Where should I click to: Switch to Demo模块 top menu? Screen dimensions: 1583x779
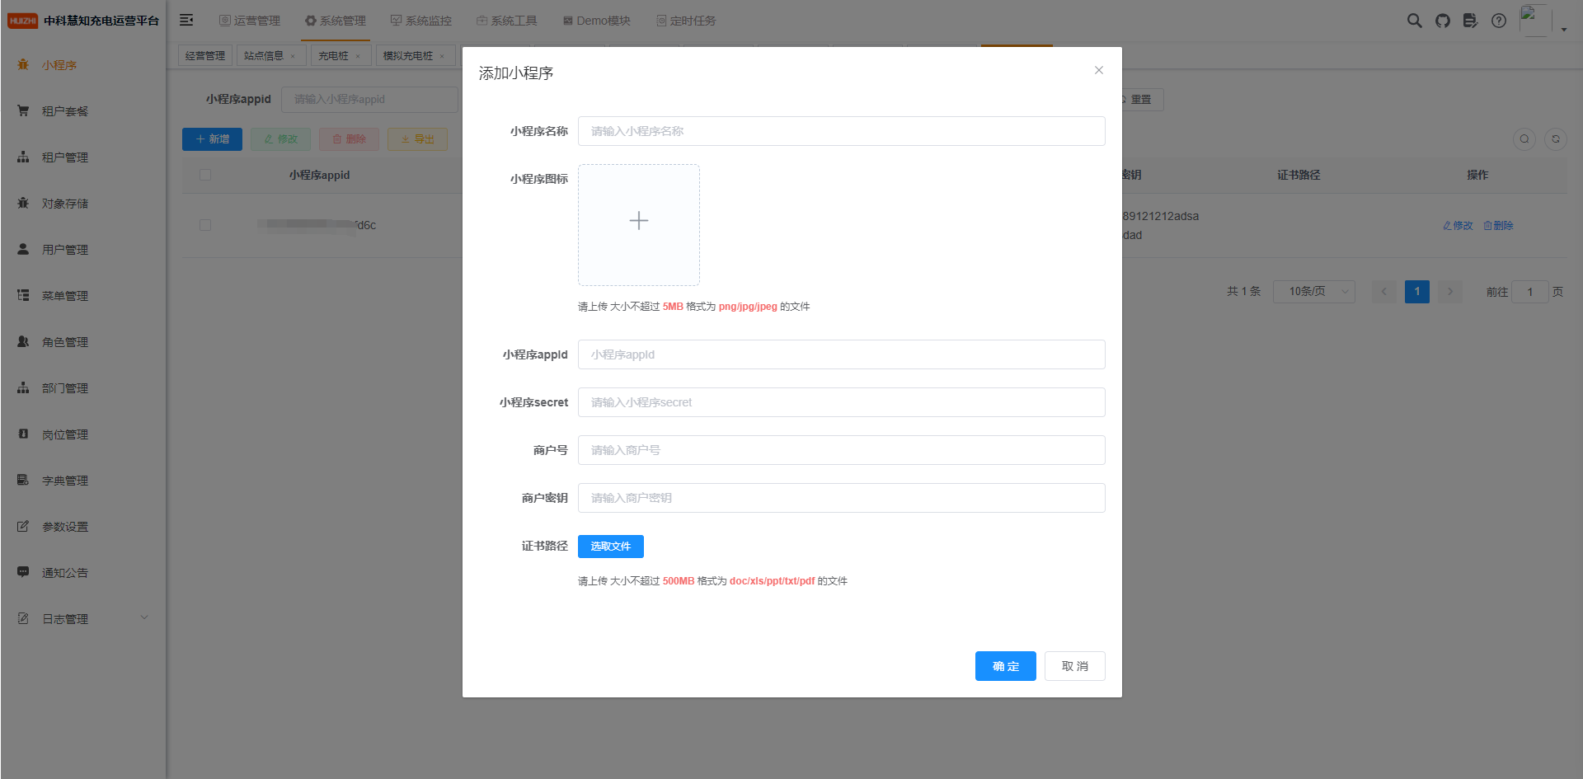[597, 21]
